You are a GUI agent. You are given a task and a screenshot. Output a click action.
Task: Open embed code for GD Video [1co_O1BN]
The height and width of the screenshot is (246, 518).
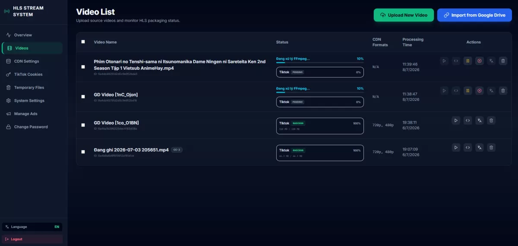467,121
